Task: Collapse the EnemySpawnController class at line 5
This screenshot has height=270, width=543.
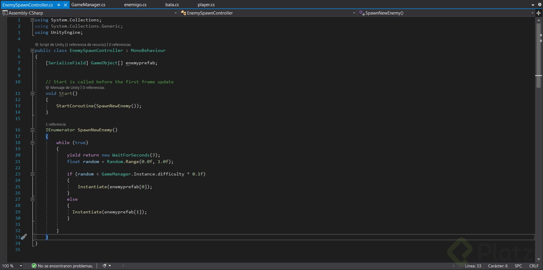Action: click(33, 50)
